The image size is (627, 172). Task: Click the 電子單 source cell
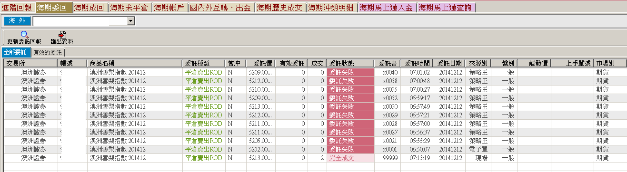(478, 149)
